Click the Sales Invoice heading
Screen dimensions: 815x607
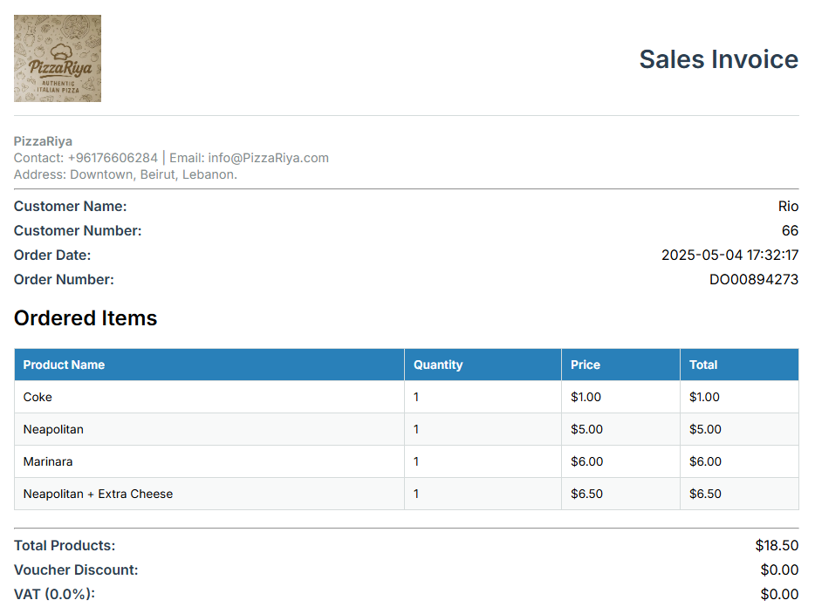point(718,59)
